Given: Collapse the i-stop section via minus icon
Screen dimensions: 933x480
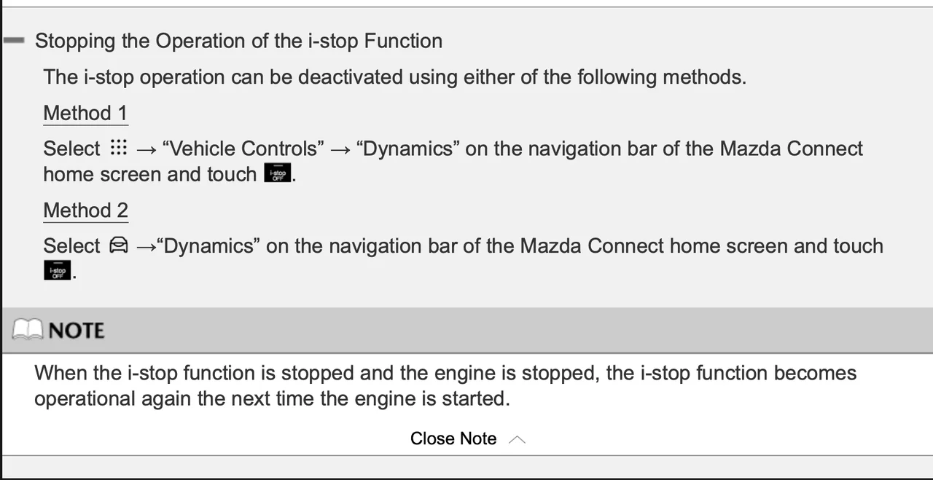Looking at the screenshot, I should click(x=14, y=41).
